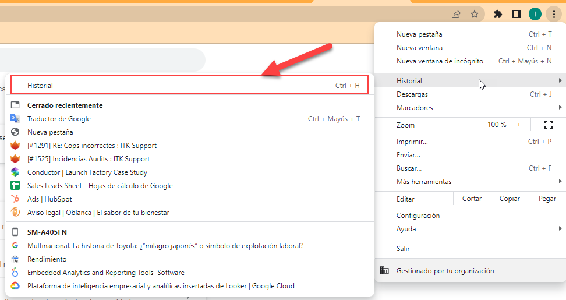Screen dimensions: 566x300
Task: Click the phone icon beside SM-A405FN
Action: click(x=15, y=232)
